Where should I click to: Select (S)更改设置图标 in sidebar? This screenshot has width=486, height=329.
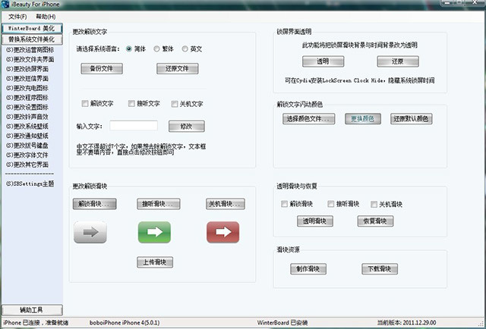[27, 108]
